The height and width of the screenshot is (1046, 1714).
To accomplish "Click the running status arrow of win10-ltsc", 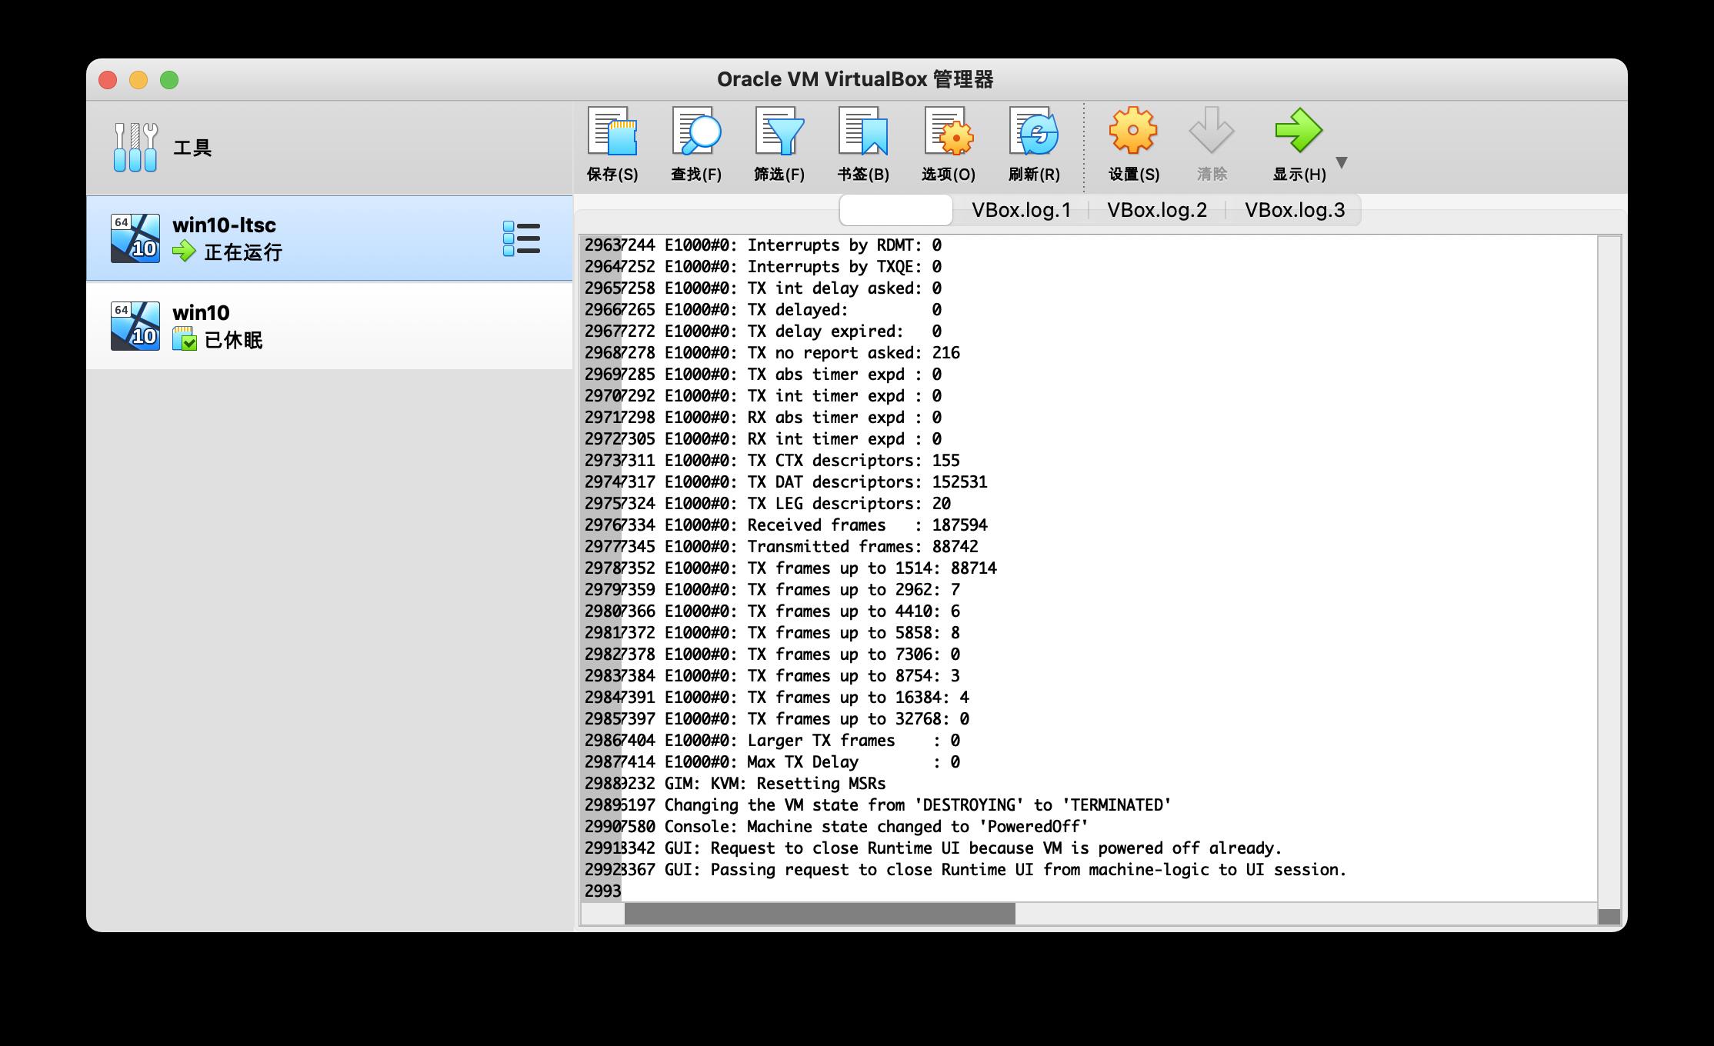I will point(184,251).
